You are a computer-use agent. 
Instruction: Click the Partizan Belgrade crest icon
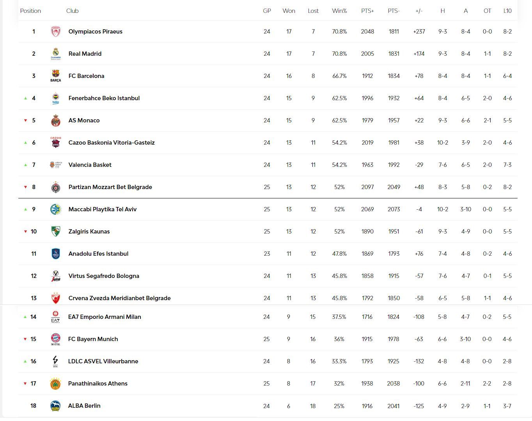55,187
